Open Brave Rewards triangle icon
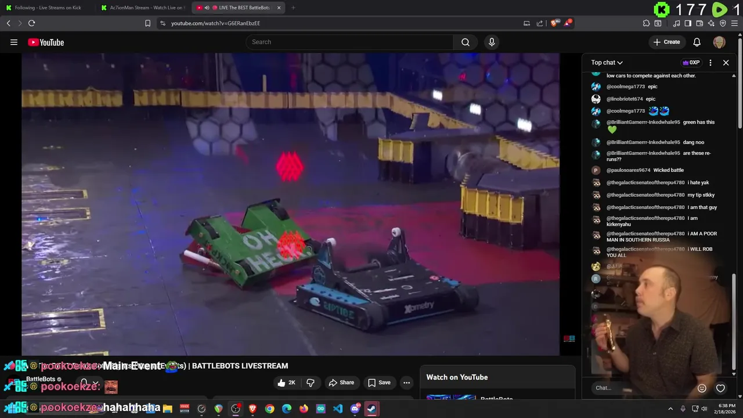 568,23
